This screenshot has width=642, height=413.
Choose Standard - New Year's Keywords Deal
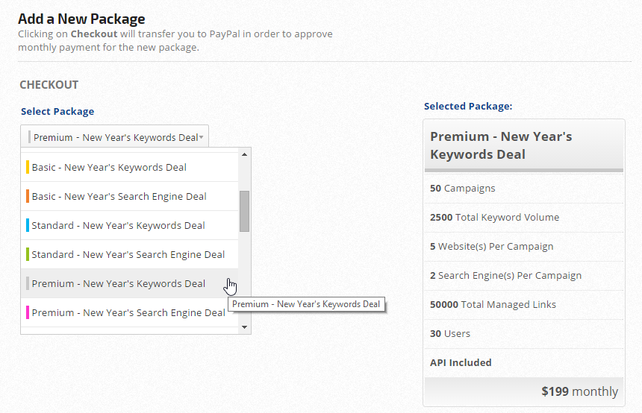point(118,226)
